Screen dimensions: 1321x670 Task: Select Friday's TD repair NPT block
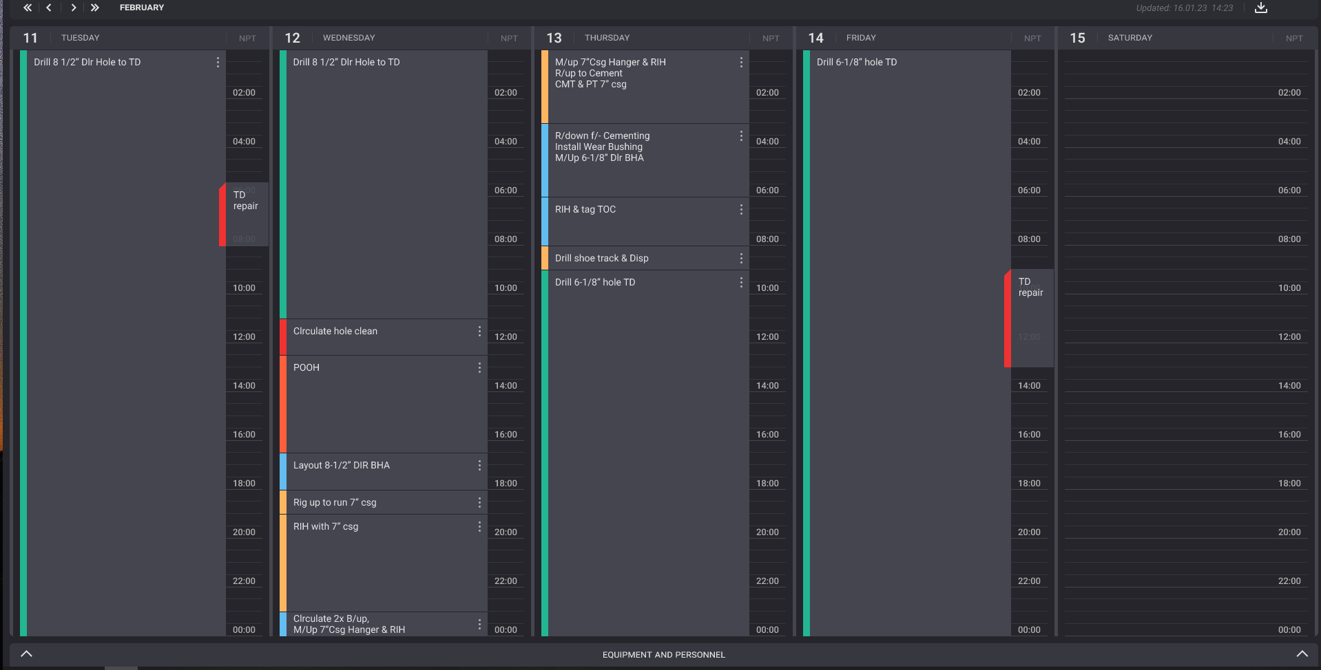pos(1030,316)
